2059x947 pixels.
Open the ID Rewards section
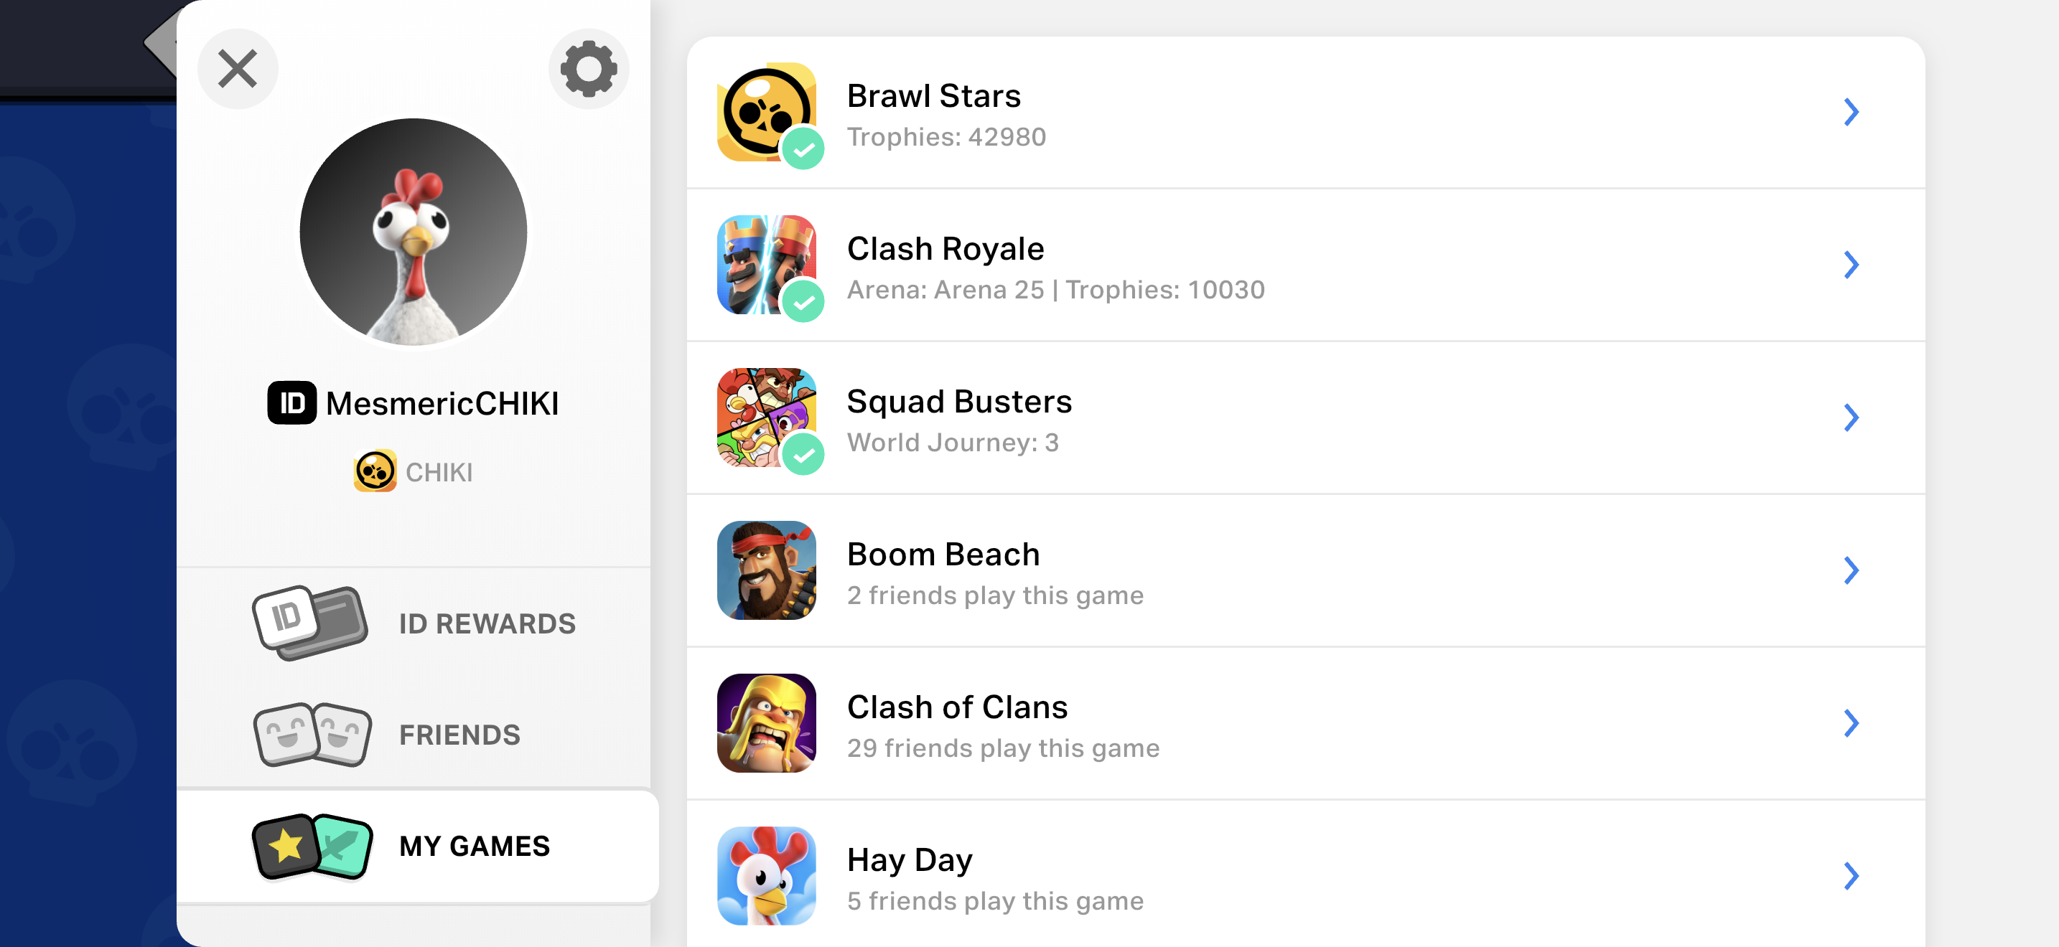[414, 623]
